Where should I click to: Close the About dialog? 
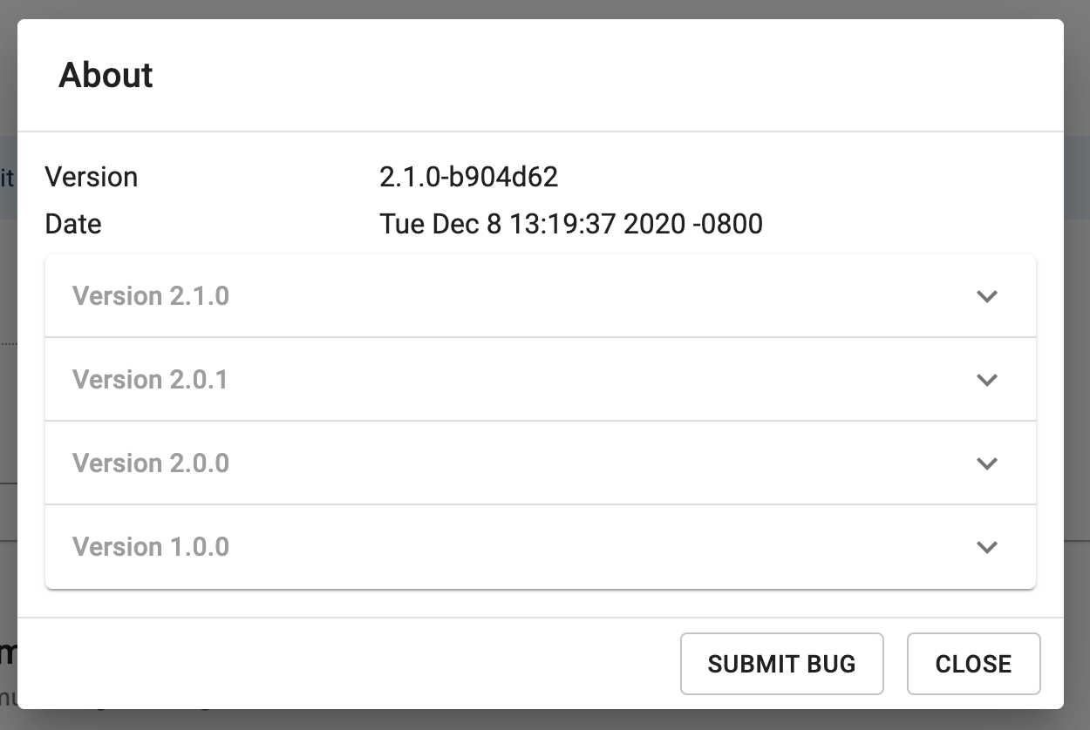973,664
